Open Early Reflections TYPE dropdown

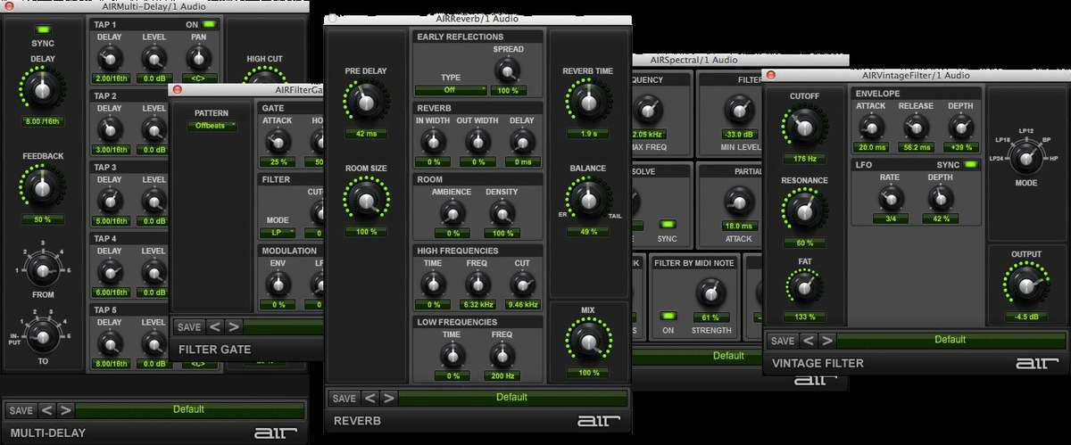[451, 90]
